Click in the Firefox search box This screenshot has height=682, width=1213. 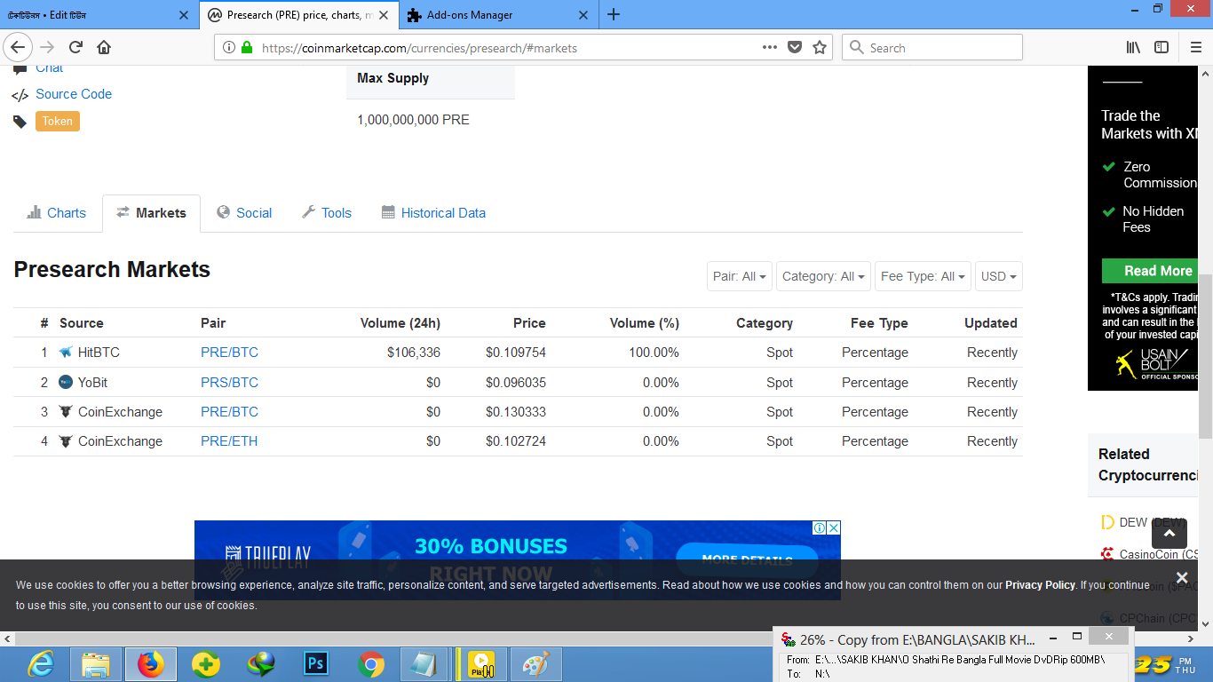pyautogui.click(x=932, y=47)
